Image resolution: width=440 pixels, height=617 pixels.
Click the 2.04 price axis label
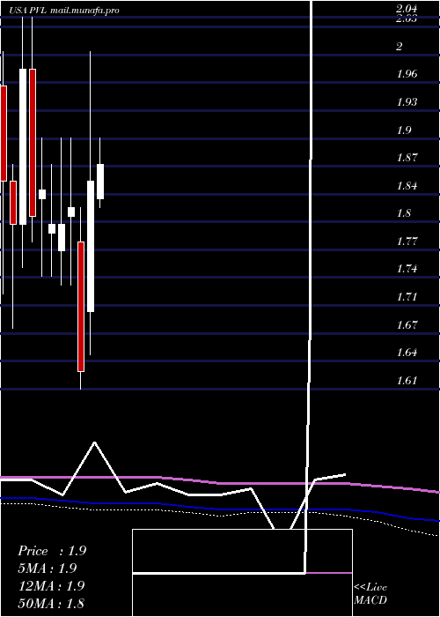coord(407,9)
